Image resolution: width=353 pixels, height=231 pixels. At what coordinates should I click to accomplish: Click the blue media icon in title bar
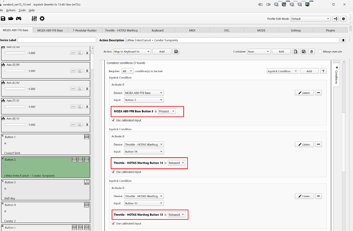pyautogui.click(x=284, y=4)
